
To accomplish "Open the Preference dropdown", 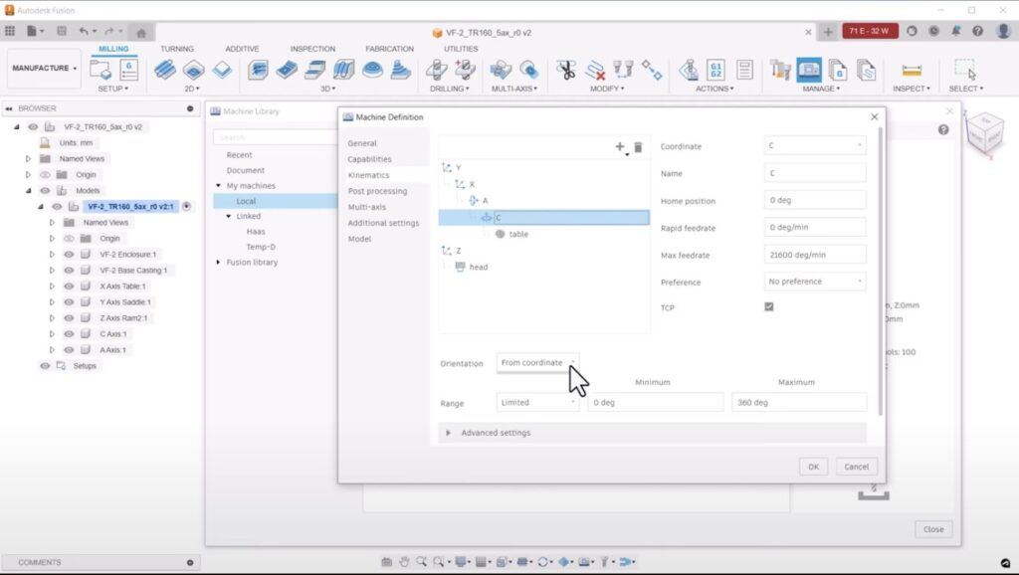I will (814, 282).
